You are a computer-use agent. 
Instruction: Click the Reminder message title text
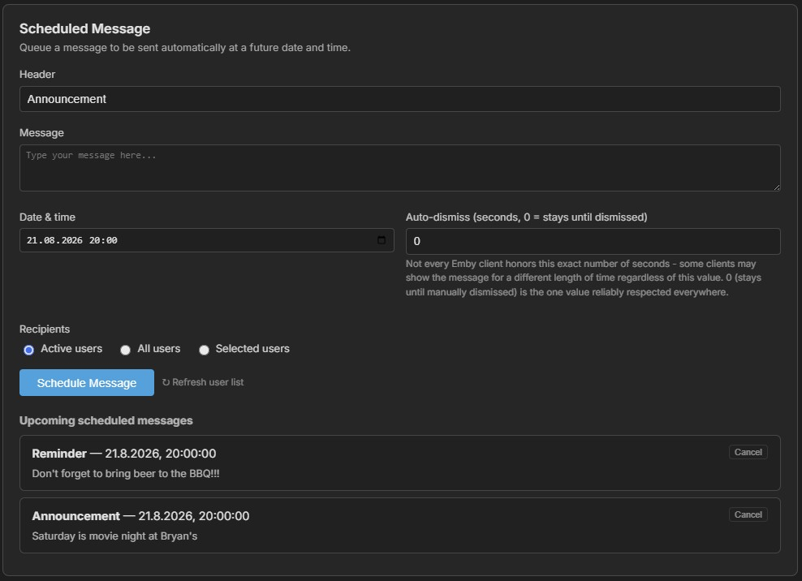click(x=59, y=454)
